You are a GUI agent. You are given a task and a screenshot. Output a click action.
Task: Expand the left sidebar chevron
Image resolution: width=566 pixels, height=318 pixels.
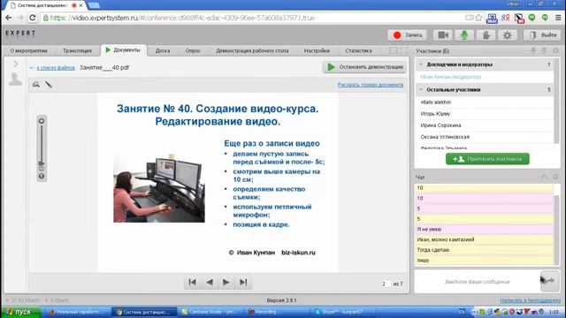pyautogui.click(x=16, y=64)
